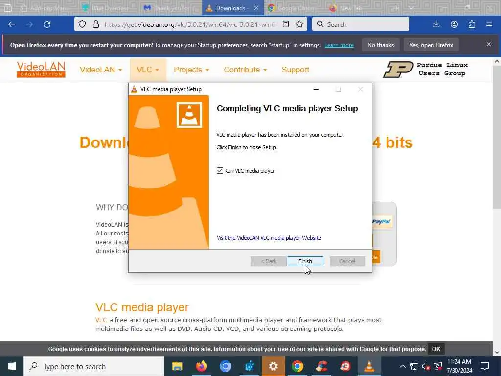Open the Support page in navbar
The width and height of the screenshot is (501, 376).
click(295, 70)
